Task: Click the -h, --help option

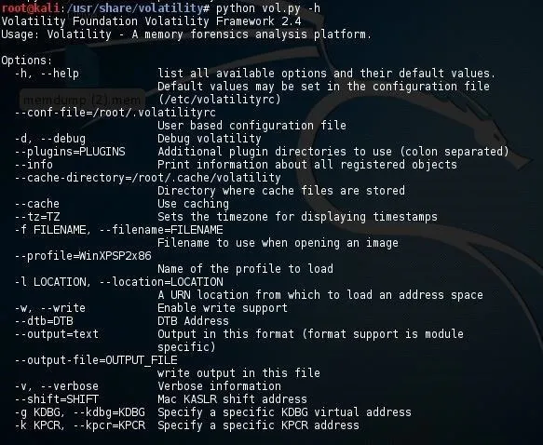Action: (47, 74)
